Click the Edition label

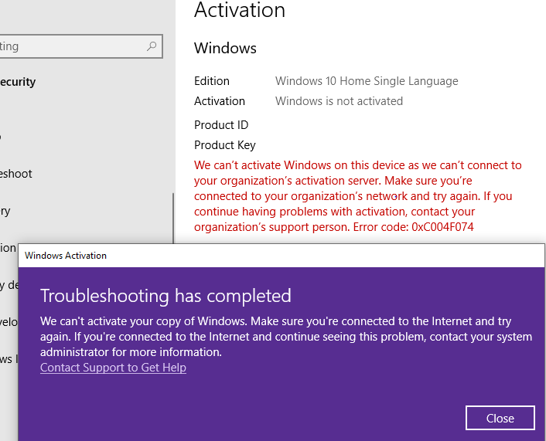pyautogui.click(x=212, y=81)
